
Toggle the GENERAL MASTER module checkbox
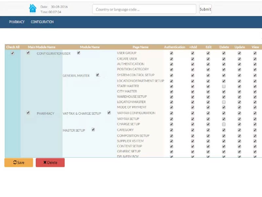(98, 75)
